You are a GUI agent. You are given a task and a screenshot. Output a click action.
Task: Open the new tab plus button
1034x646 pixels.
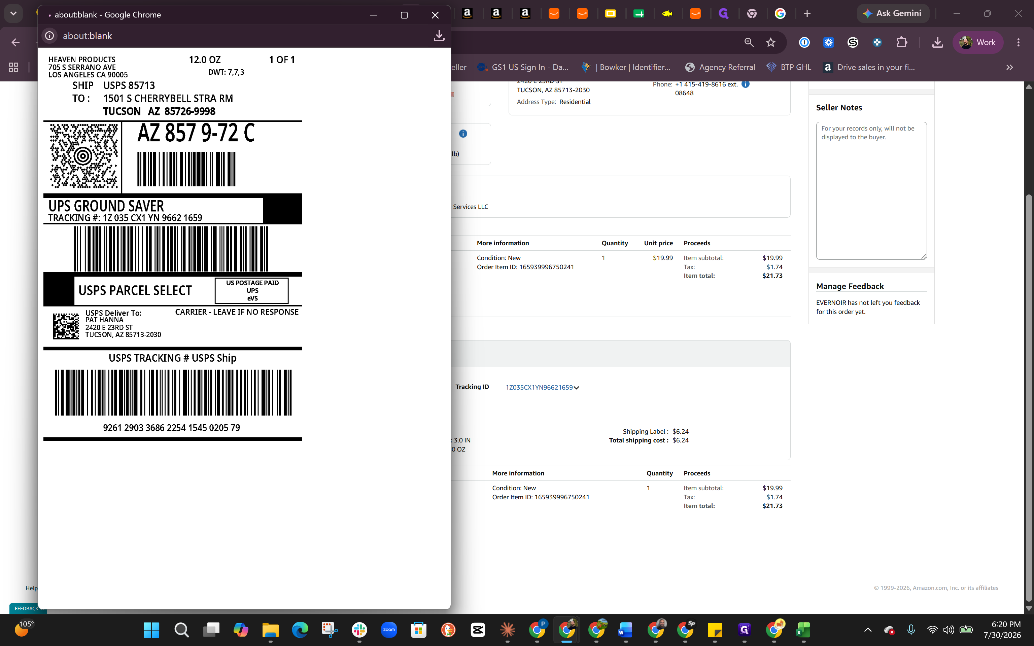(x=807, y=14)
